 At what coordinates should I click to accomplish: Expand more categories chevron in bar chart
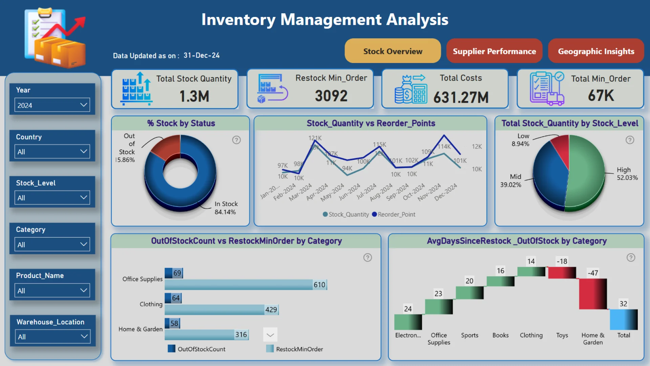click(x=270, y=335)
